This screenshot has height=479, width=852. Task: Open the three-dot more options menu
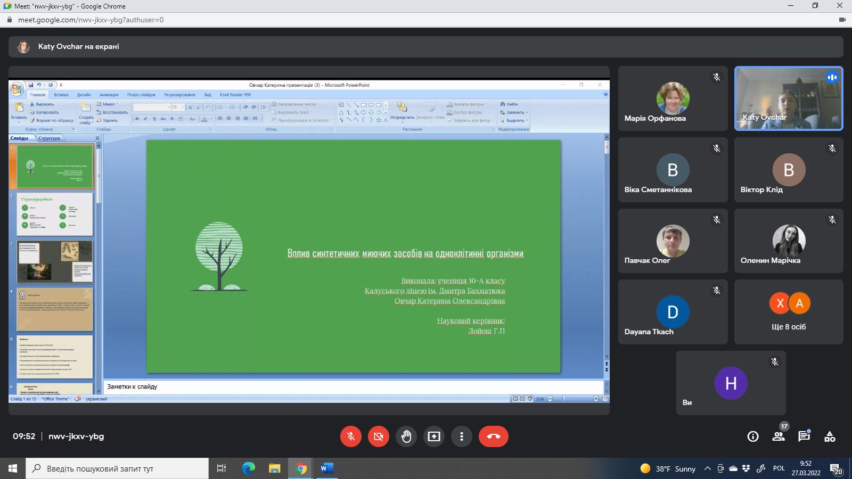462,436
